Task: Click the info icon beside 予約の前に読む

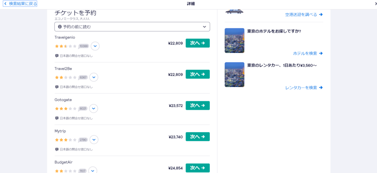Action: click(60, 27)
